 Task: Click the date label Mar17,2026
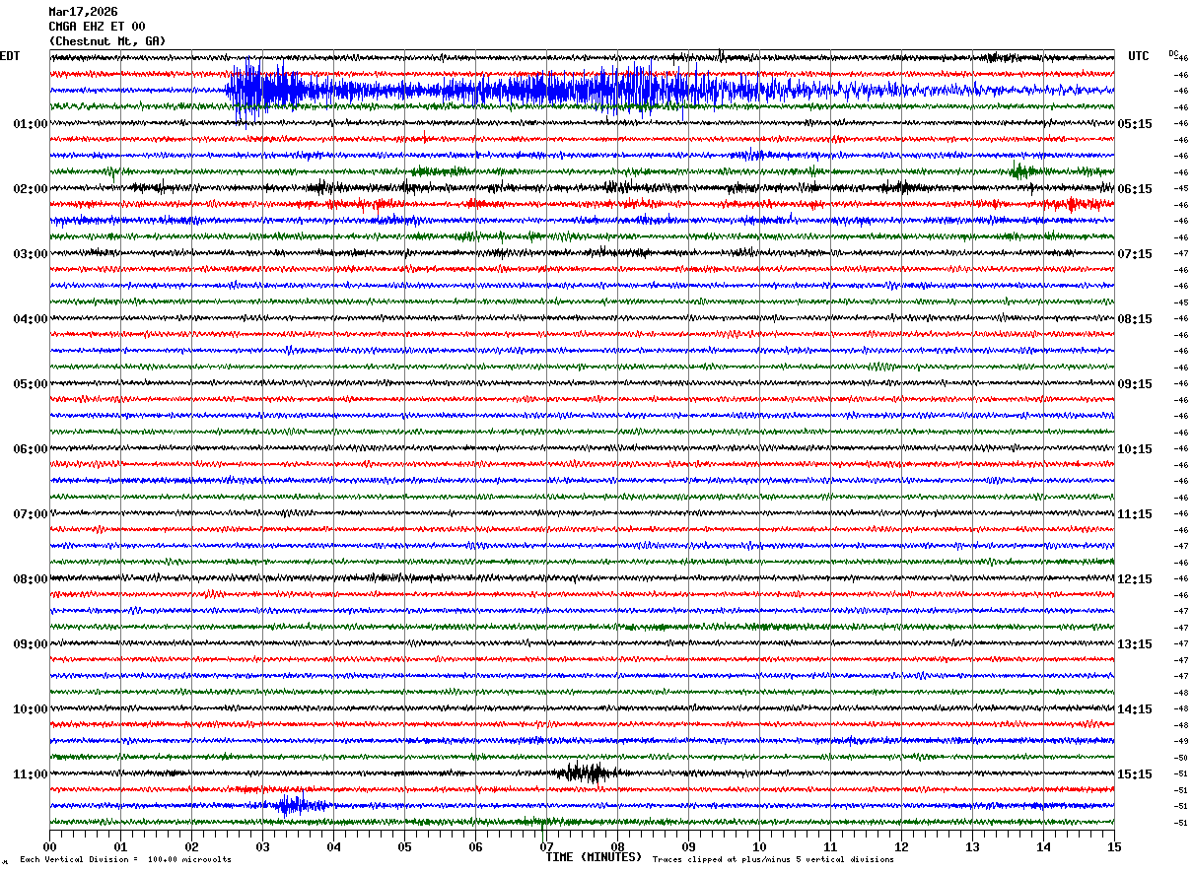83,12
